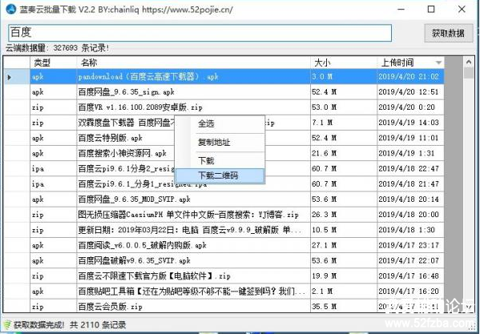Click the 21.6 M size cell
This screenshot has width=480, height=334.
(x=344, y=153)
